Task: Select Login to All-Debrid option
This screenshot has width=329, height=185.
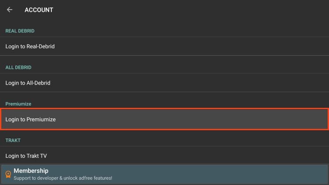Action: pyautogui.click(x=28, y=83)
